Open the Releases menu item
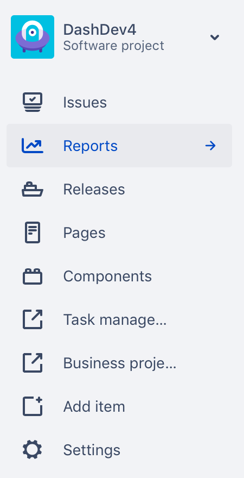 tap(119, 190)
